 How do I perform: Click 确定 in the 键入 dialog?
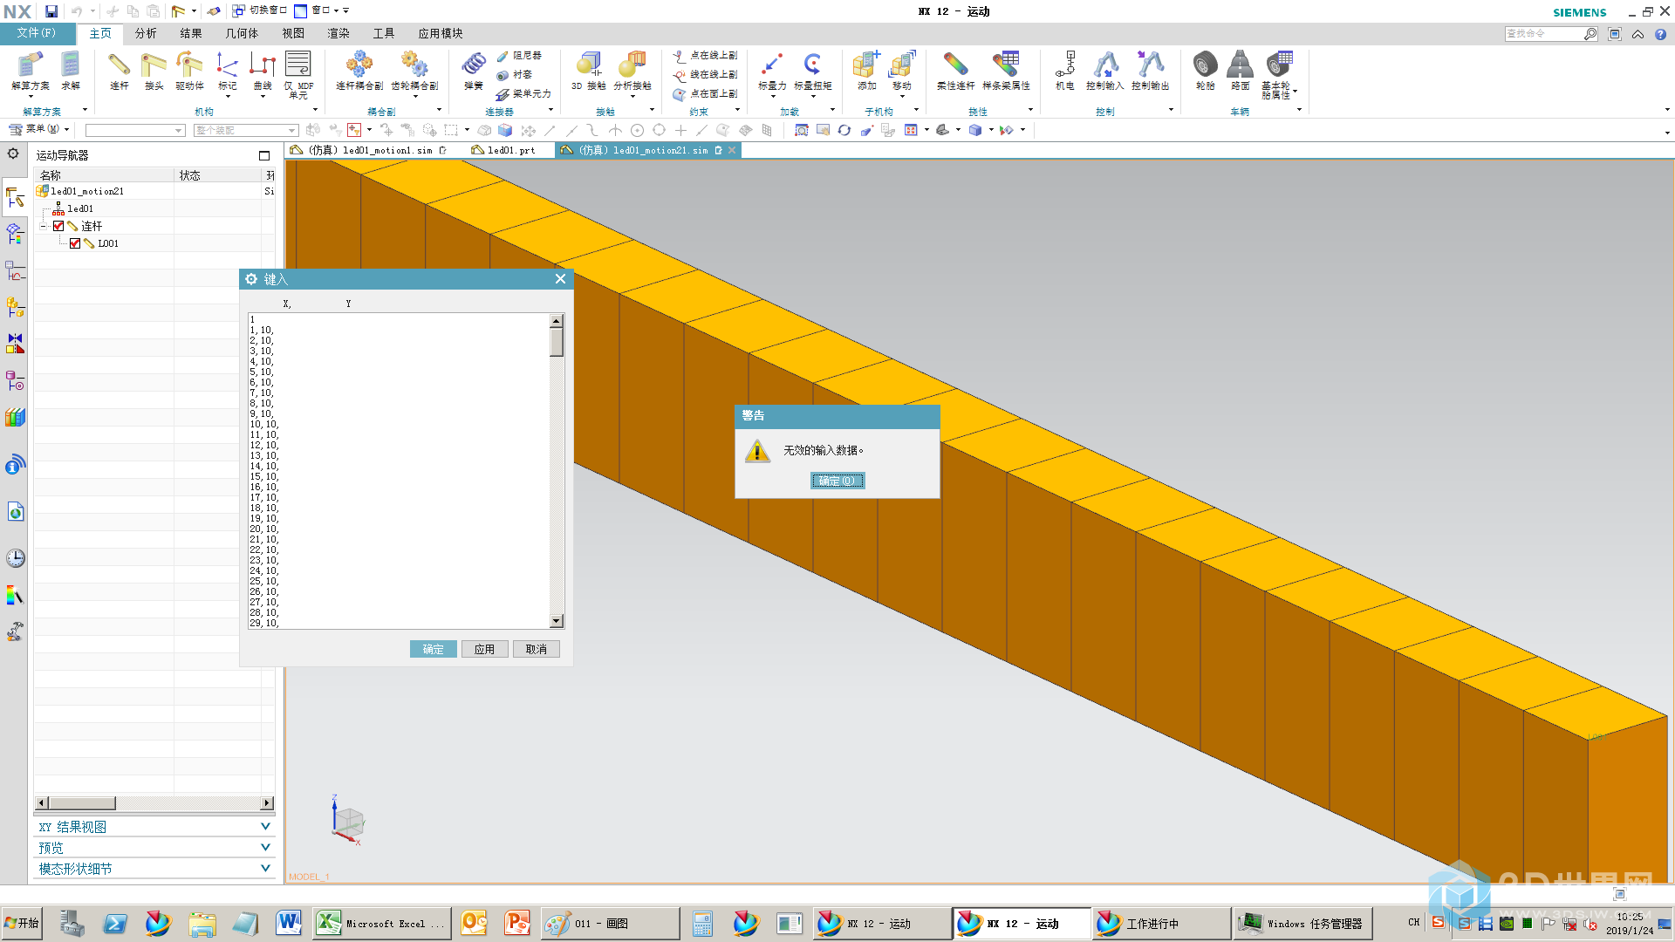click(434, 649)
